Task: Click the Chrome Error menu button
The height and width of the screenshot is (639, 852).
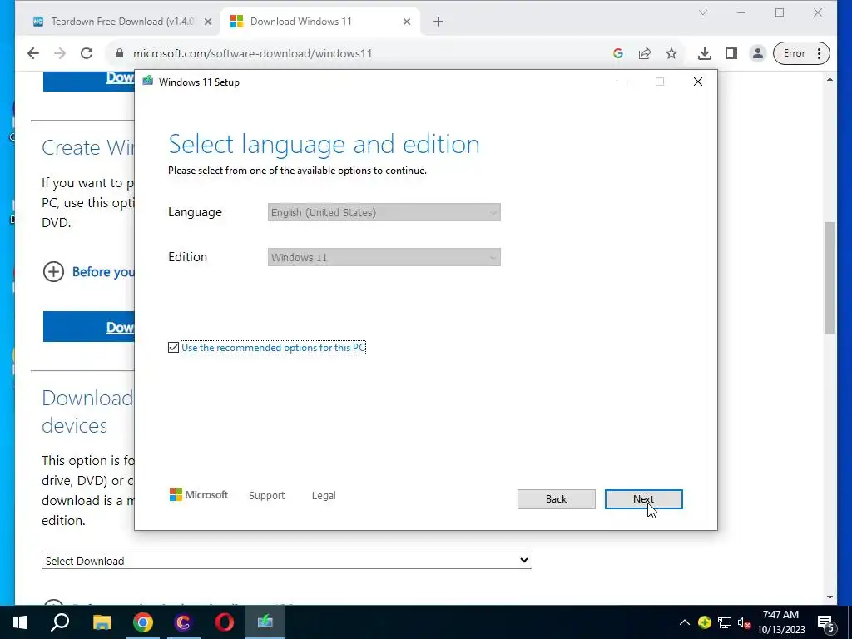Action: pos(801,53)
